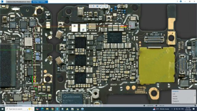Click the Categories list scrollbar down arrow
Screen dimensions: 197x111
tap(195, 103)
